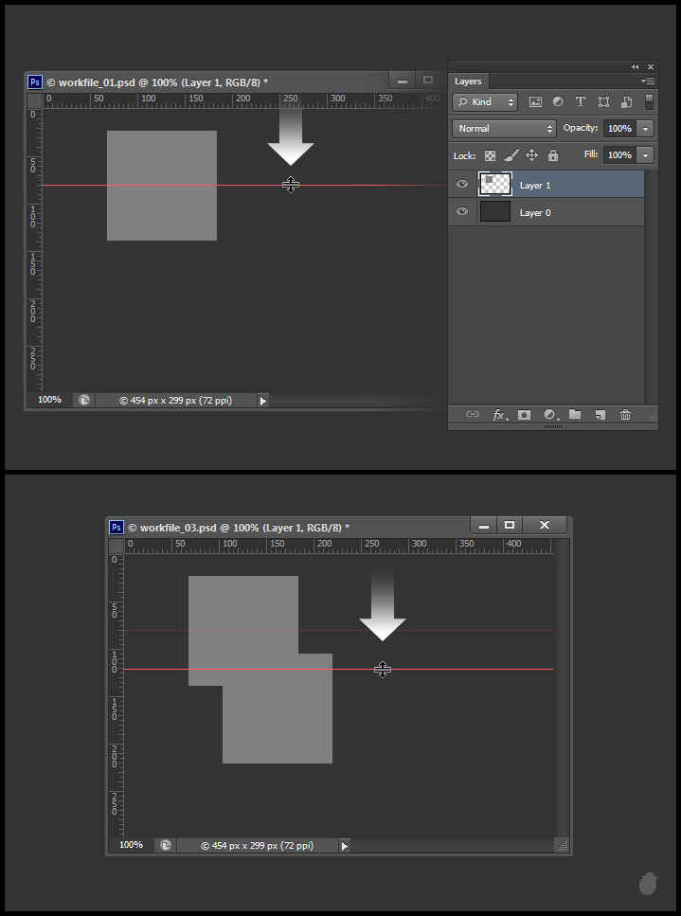Screen dimensions: 681x916
Task: Toggle visibility of Layer 0
Action: (462, 212)
